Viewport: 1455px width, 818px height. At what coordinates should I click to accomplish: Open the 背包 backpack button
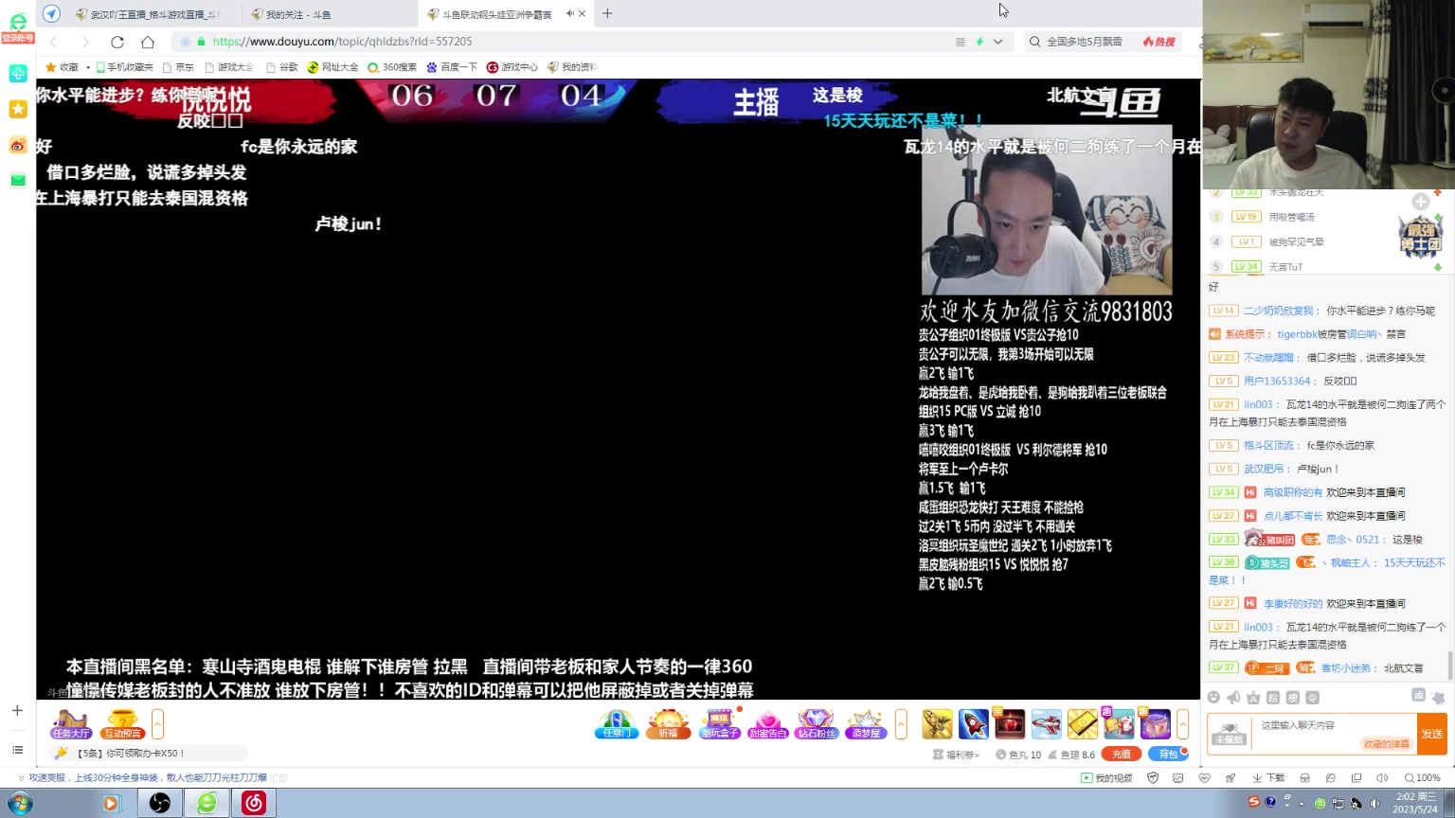pyautogui.click(x=1168, y=754)
